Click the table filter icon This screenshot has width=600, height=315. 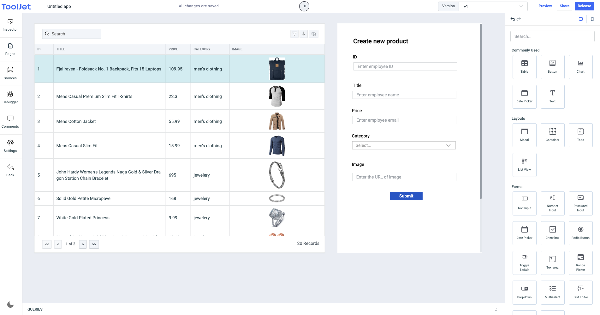294,34
